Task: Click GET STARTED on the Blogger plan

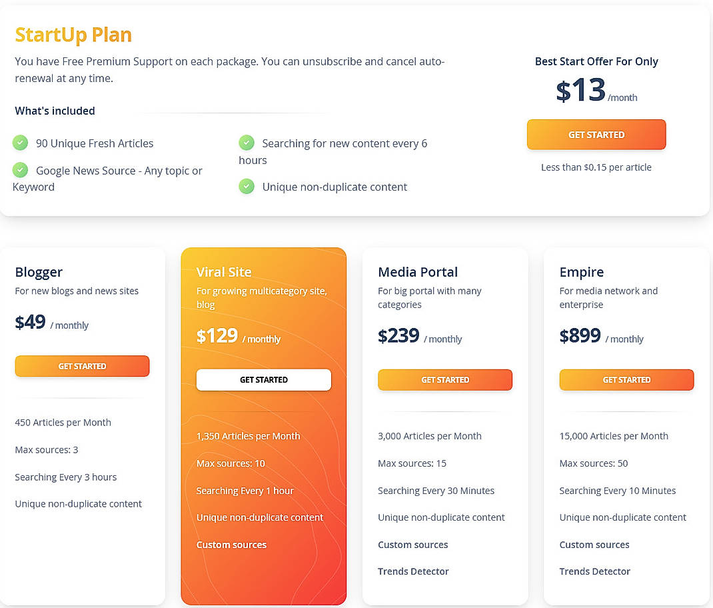Action: [81, 366]
